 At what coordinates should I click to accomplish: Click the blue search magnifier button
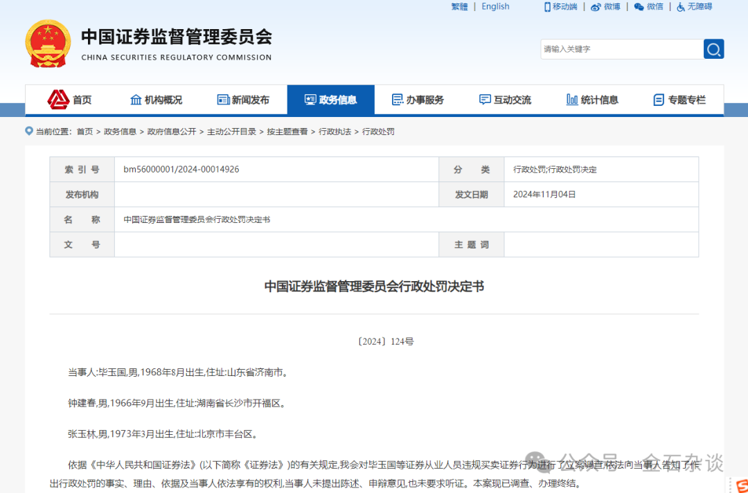point(713,49)
